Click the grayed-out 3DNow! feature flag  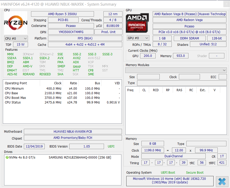pyautogui.click(x=29, y=54)
